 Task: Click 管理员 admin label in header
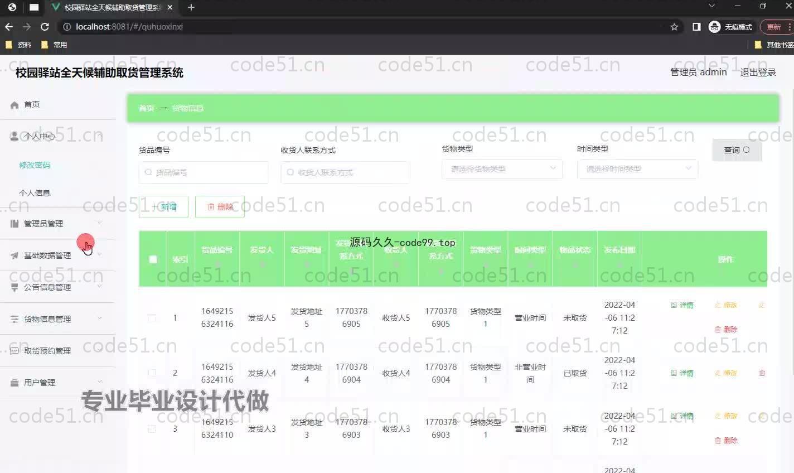tap(699, 73)
